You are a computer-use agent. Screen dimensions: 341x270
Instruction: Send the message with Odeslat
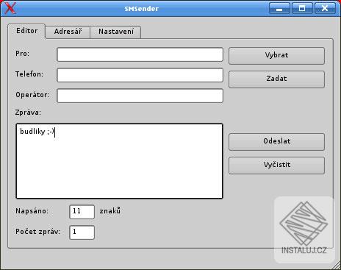click(276, 142)
